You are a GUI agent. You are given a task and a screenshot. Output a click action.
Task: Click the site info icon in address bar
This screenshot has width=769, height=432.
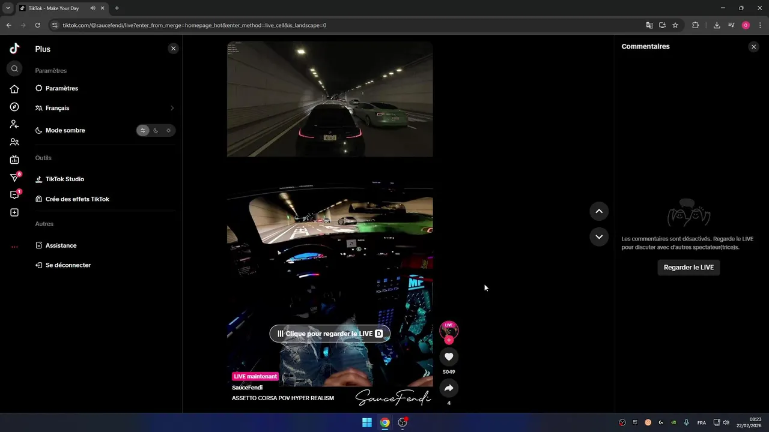55,25
